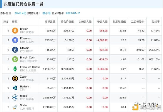Select Ethereum holding value 31.76亿
Screen dimensions: 163x112
click(x=69, y=40)
